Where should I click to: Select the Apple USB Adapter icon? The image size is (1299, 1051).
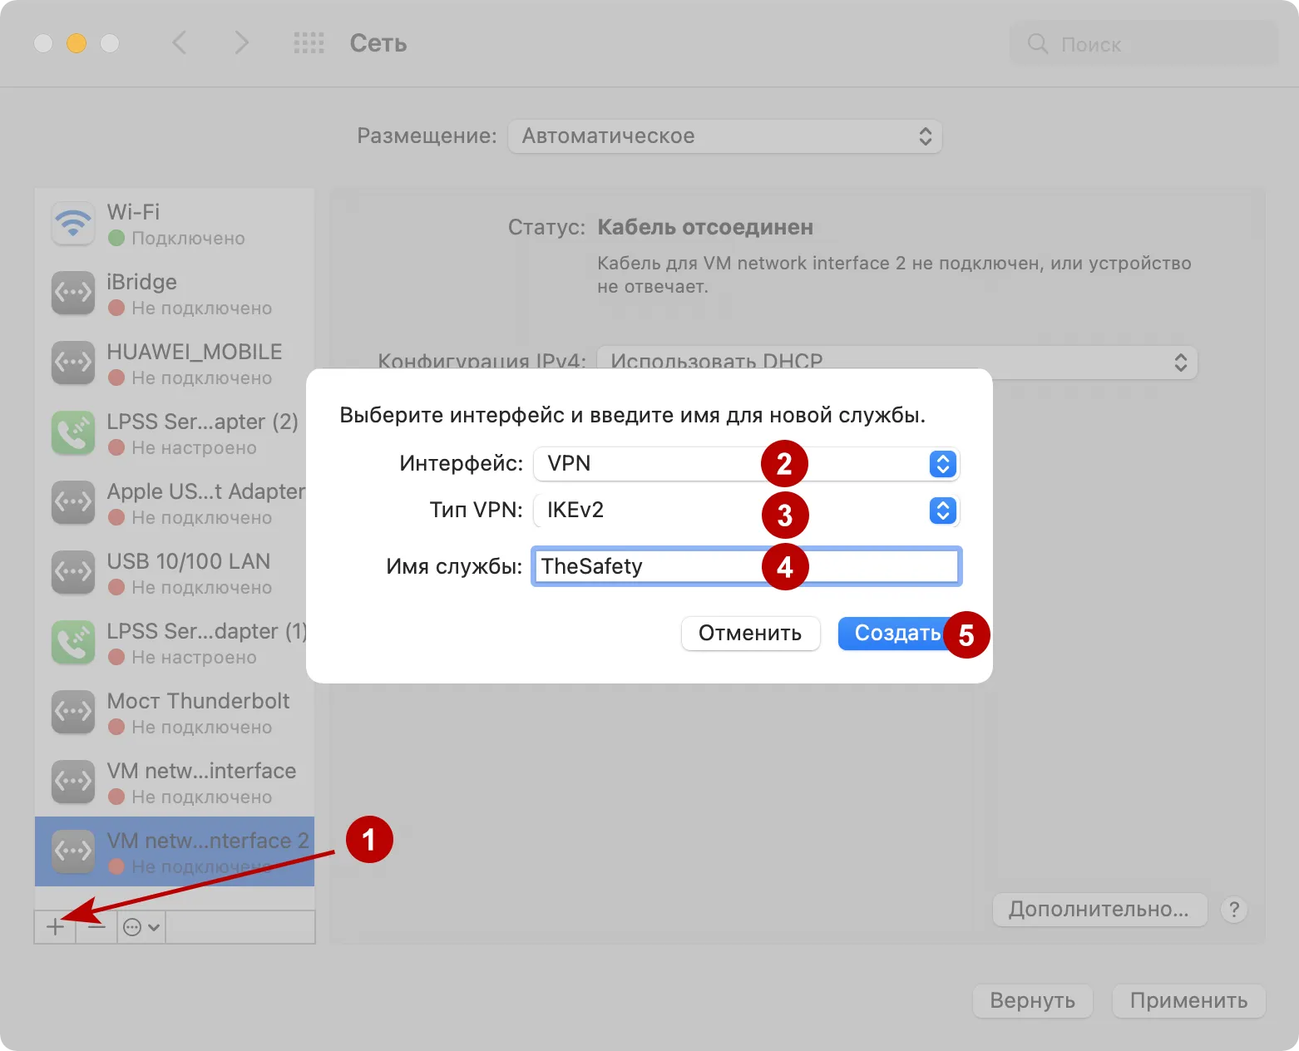pos(72,502)
